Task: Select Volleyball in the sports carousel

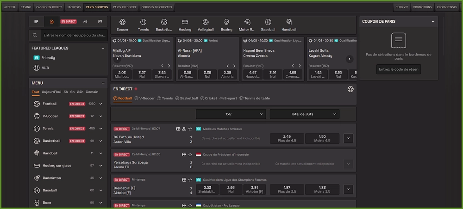Action: pos(206,25)
